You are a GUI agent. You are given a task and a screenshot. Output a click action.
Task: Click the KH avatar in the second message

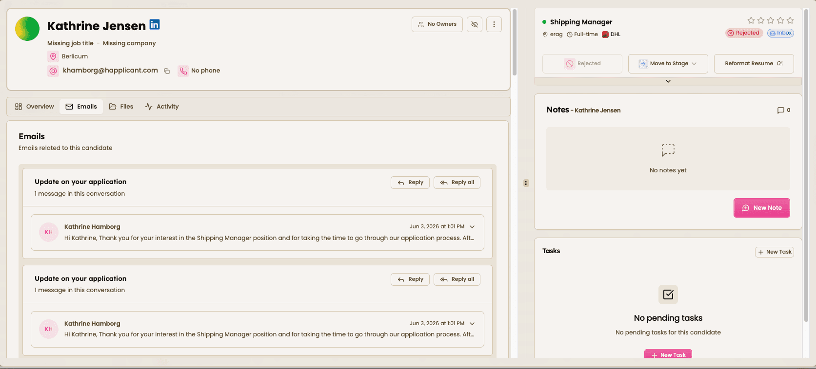click(49, 329)
